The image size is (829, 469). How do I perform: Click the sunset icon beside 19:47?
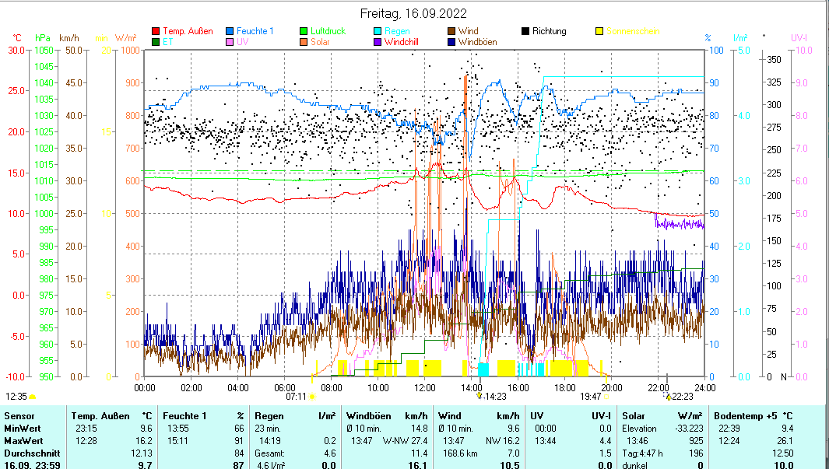pos(606,396)
